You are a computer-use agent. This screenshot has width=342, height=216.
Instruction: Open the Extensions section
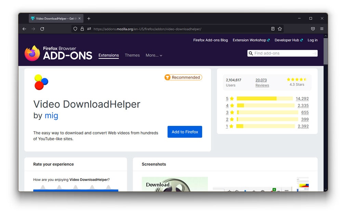(x=109, y=55)
